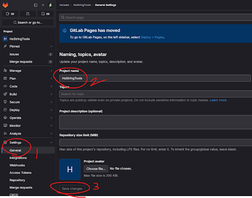Screen dimensions: 252x198
Task: Click the Operate icon
Action: 5,118
